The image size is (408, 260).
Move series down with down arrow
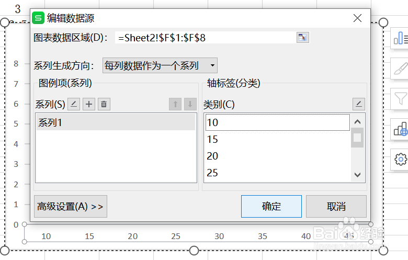click(x=190, y=104)
